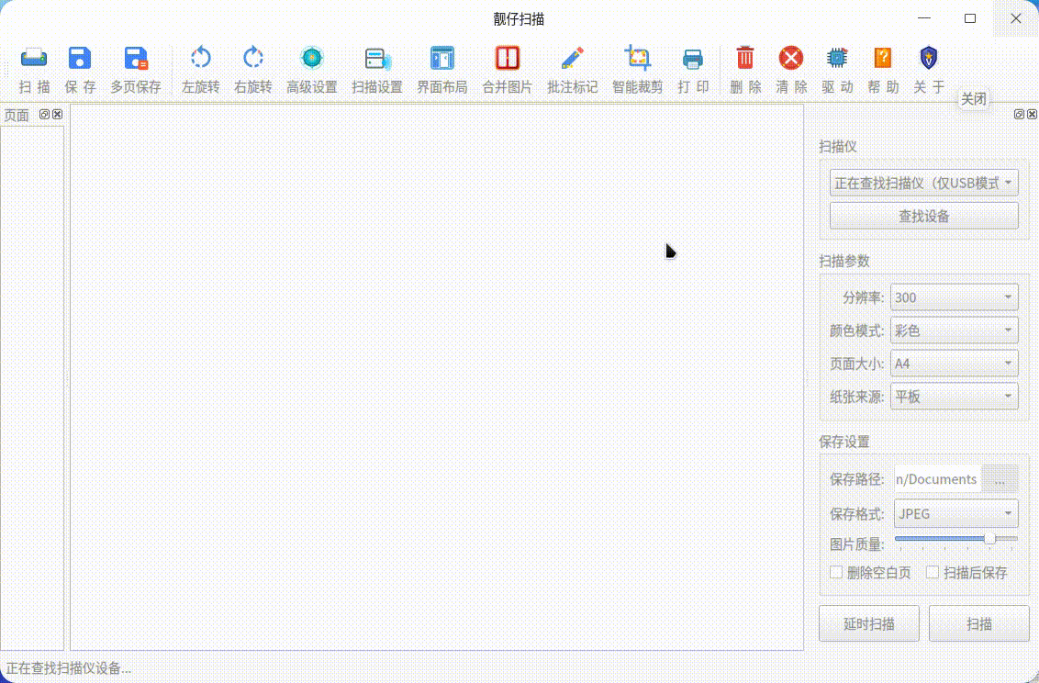The height and width of the screenshot is (683, 1039).
Task: Minimize the 靓仔扫描 window
Action: [924, 18]
